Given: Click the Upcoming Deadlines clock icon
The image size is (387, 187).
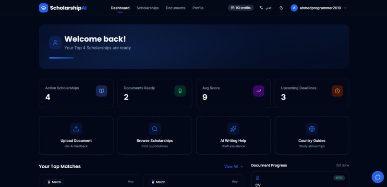Looking at the screenshot, I should pos(337,91).
